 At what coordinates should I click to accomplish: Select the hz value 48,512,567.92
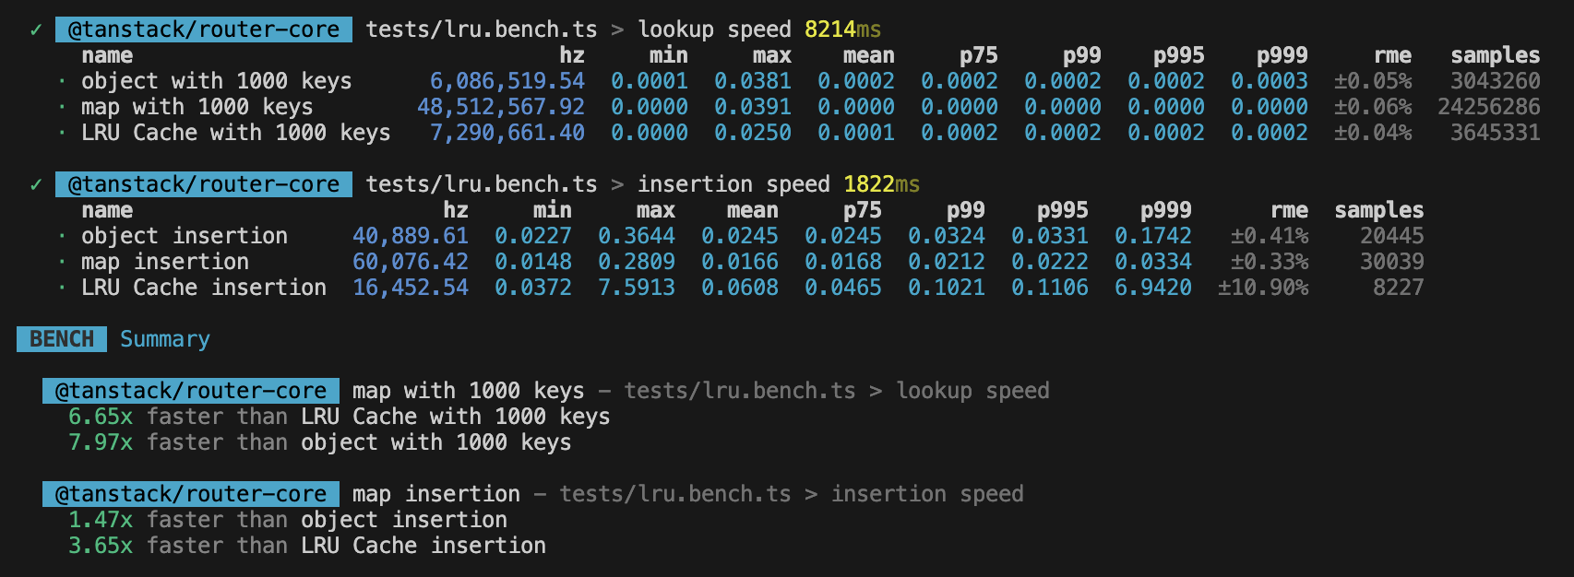tap(500, 107)
